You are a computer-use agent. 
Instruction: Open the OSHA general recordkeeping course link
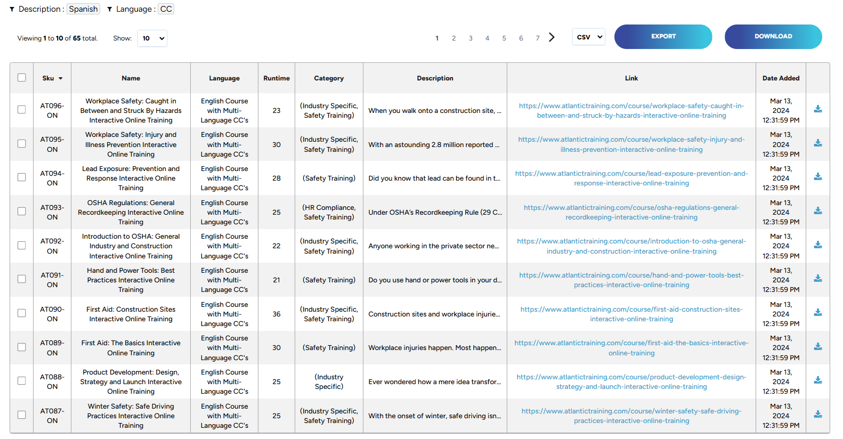coord(631,213)
